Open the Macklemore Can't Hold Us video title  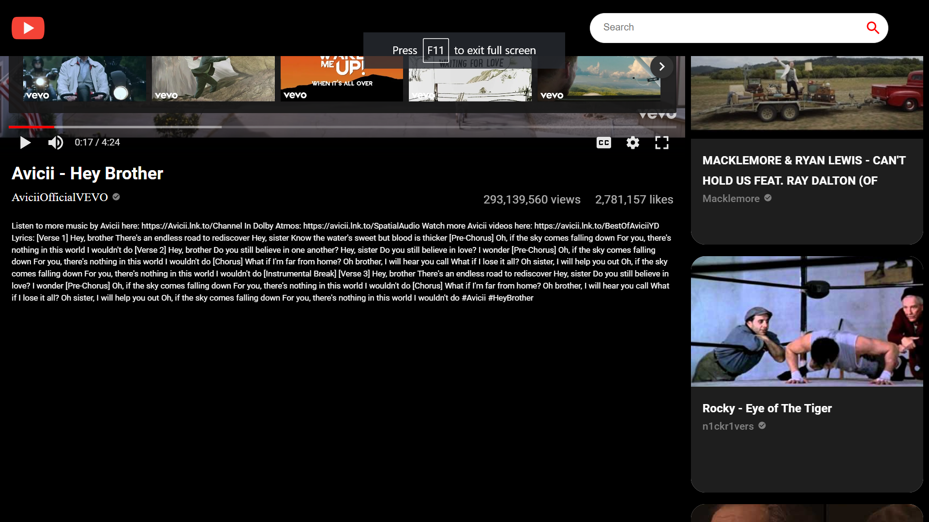click(x=804, y=170)
